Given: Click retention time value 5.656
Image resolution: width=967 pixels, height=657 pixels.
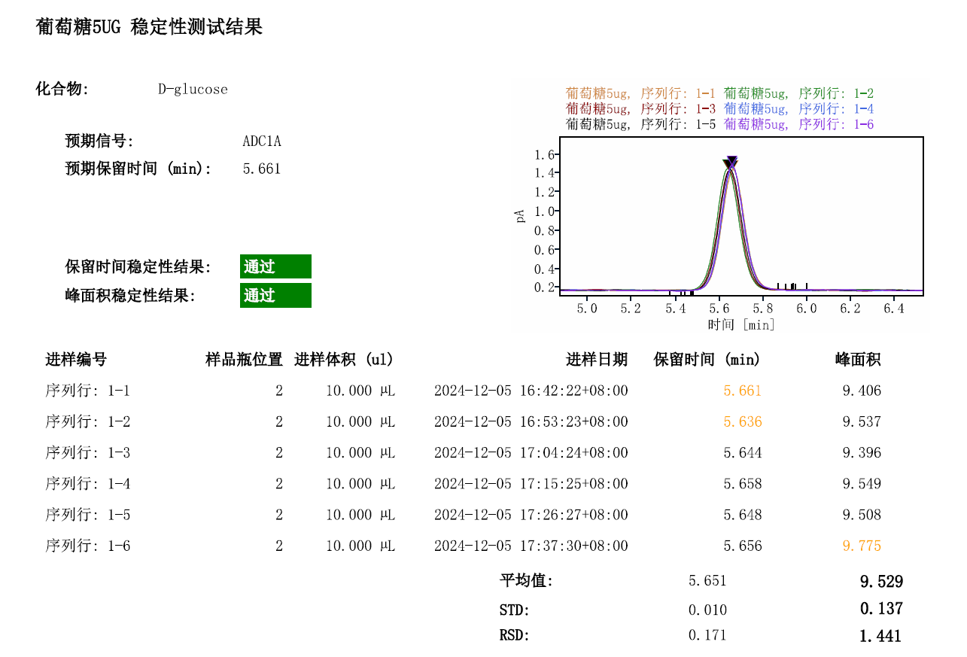Looking at the screenshot, I should [743, 546].
